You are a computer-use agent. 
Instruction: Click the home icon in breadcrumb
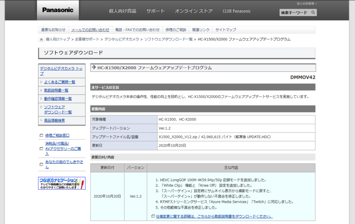tap(41, 39)
